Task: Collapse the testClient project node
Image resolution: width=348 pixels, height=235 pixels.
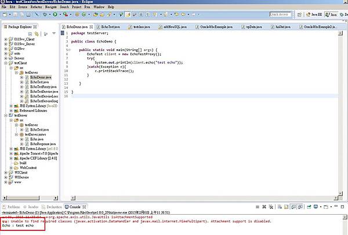Action: pyautogui.click(x=5, y=63)
